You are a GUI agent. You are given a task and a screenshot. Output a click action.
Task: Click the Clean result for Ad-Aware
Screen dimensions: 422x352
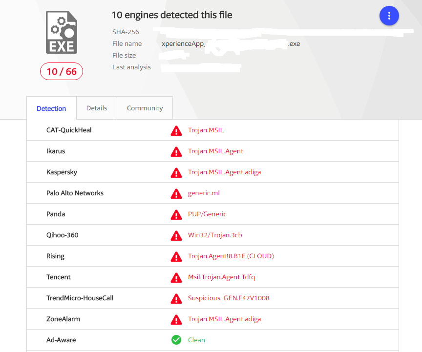pyautogui.click(x=196, y=340)
